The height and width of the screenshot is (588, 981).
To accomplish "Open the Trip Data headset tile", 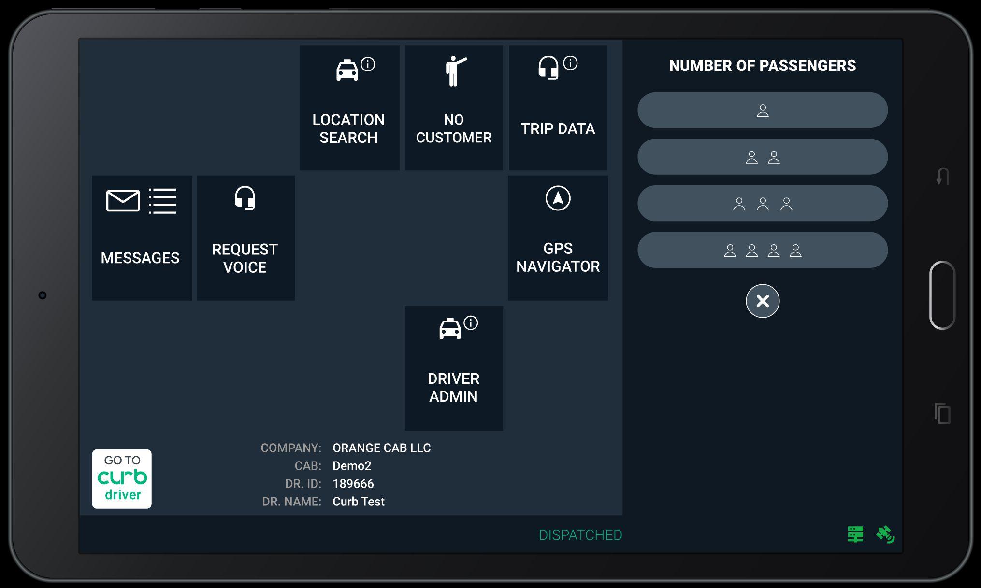I will [558, 108].
